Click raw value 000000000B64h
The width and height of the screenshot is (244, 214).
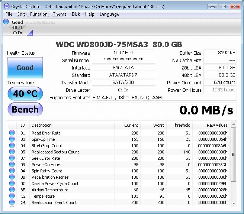213,139
